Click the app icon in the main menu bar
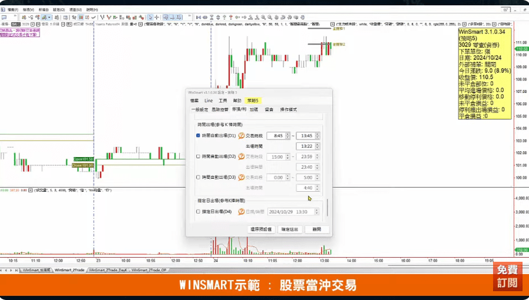The height and width of the screenshot is (300, 529). pos(3,10)
